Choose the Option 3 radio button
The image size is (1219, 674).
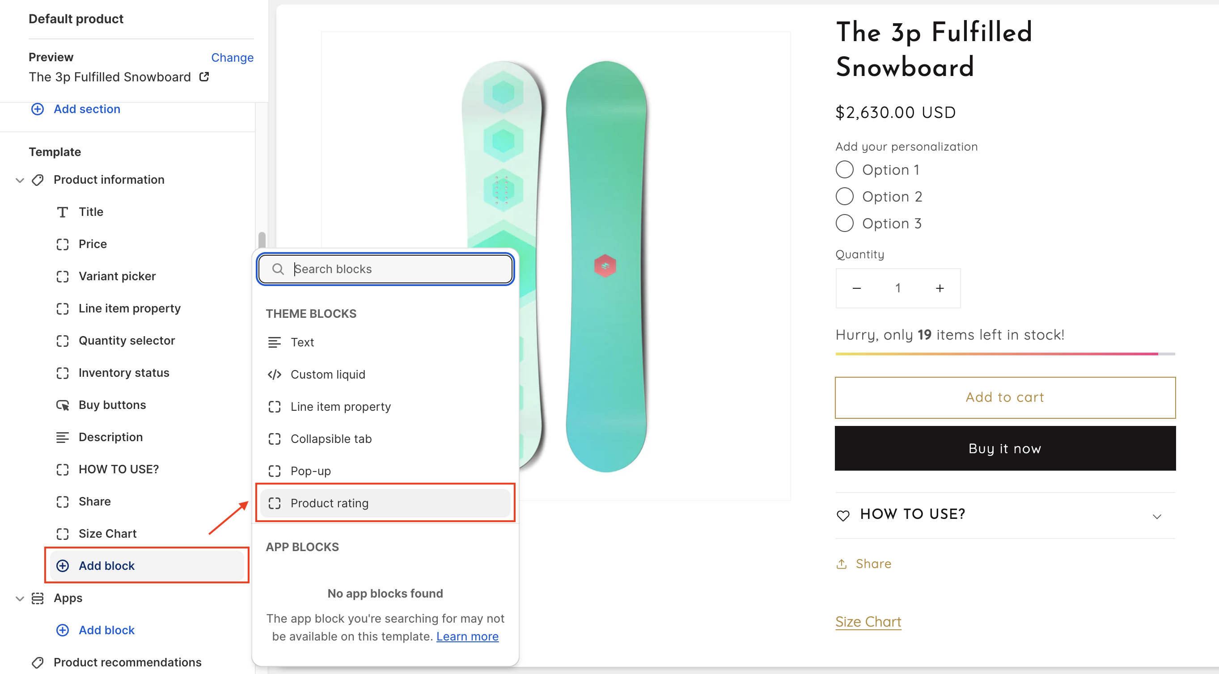845,223
